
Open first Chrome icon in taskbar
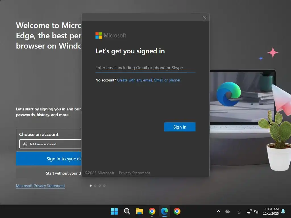click(152, 211)
